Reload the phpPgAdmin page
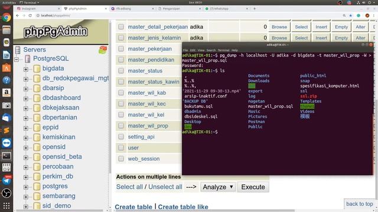 coord(30,15)
